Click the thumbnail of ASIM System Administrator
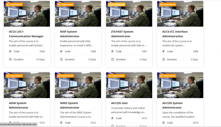Screen dimensions: 221x127 click(x=27, y=85)
